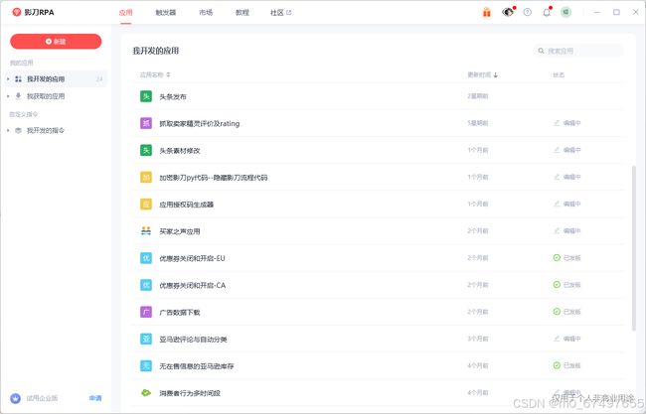
Task: Click the red 新建 button
Action: [56, 41]
